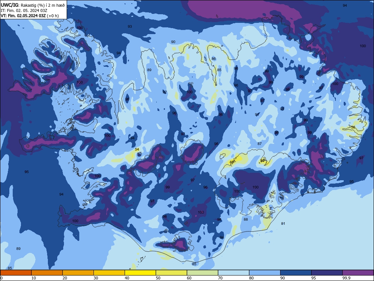Select the 95–99.9 dark navy legend swatch

[x=327, y=273]
